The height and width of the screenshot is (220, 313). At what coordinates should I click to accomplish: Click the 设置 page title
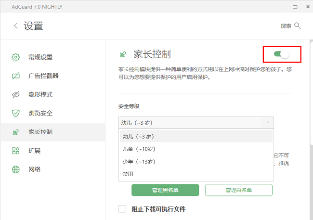[x=33, y=26]
